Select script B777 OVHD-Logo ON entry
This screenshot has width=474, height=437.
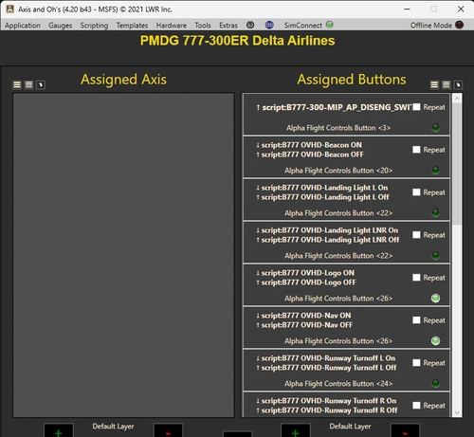tap(305, 273)
